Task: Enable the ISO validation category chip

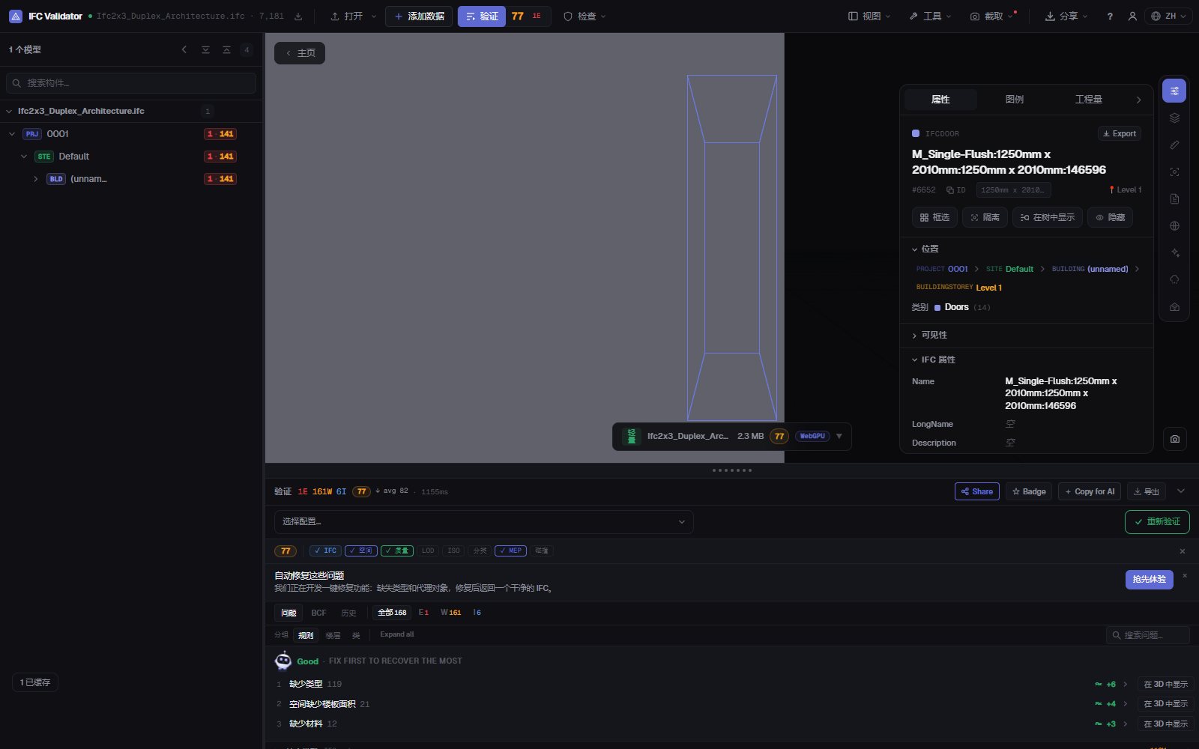Action: coord(454,551)
